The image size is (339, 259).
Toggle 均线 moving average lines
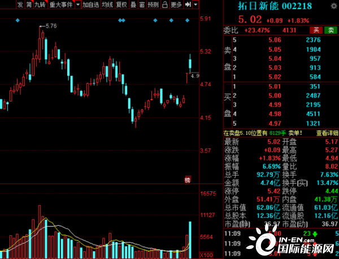click(x=107, y=5)
